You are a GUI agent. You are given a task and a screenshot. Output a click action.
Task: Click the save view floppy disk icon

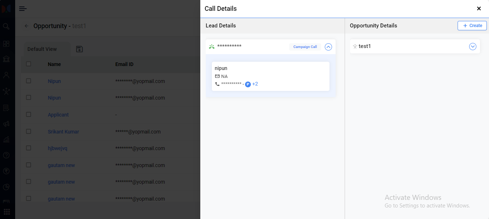[80, 49]
